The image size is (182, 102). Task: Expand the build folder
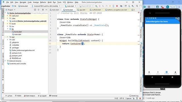(x=8, y=24)
